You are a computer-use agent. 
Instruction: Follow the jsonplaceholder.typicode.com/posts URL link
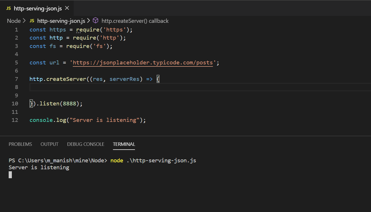143,62
